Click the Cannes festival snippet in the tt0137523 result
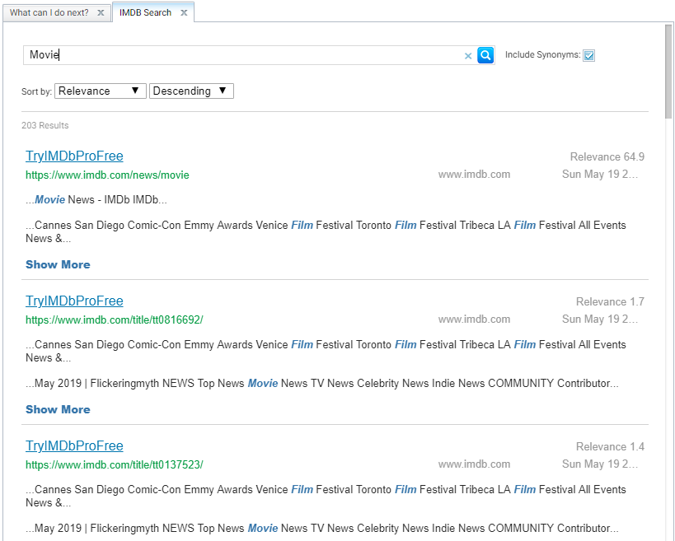 (x=326, y=496)
